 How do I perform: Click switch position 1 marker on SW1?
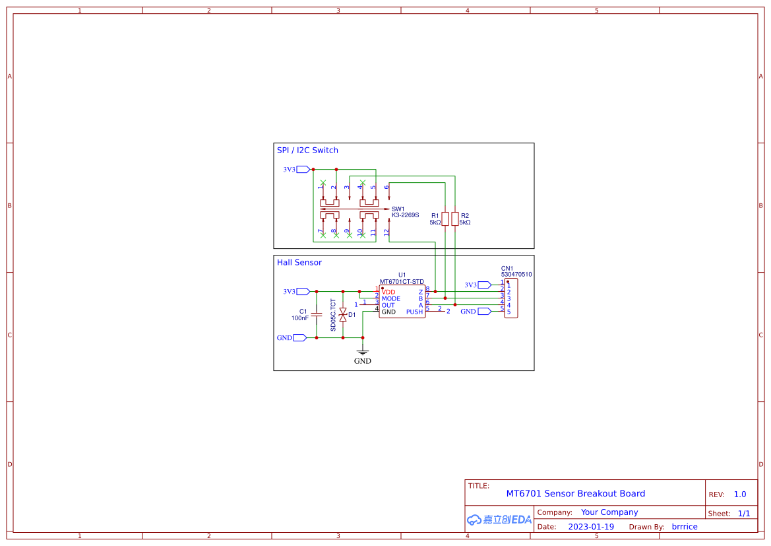(x=323, y=187)
